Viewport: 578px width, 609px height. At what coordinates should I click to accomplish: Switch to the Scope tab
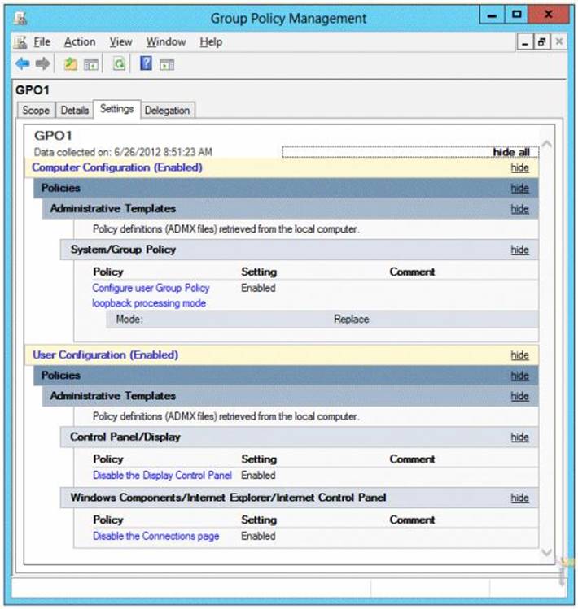pyautogui.click(x=35, y=111)
